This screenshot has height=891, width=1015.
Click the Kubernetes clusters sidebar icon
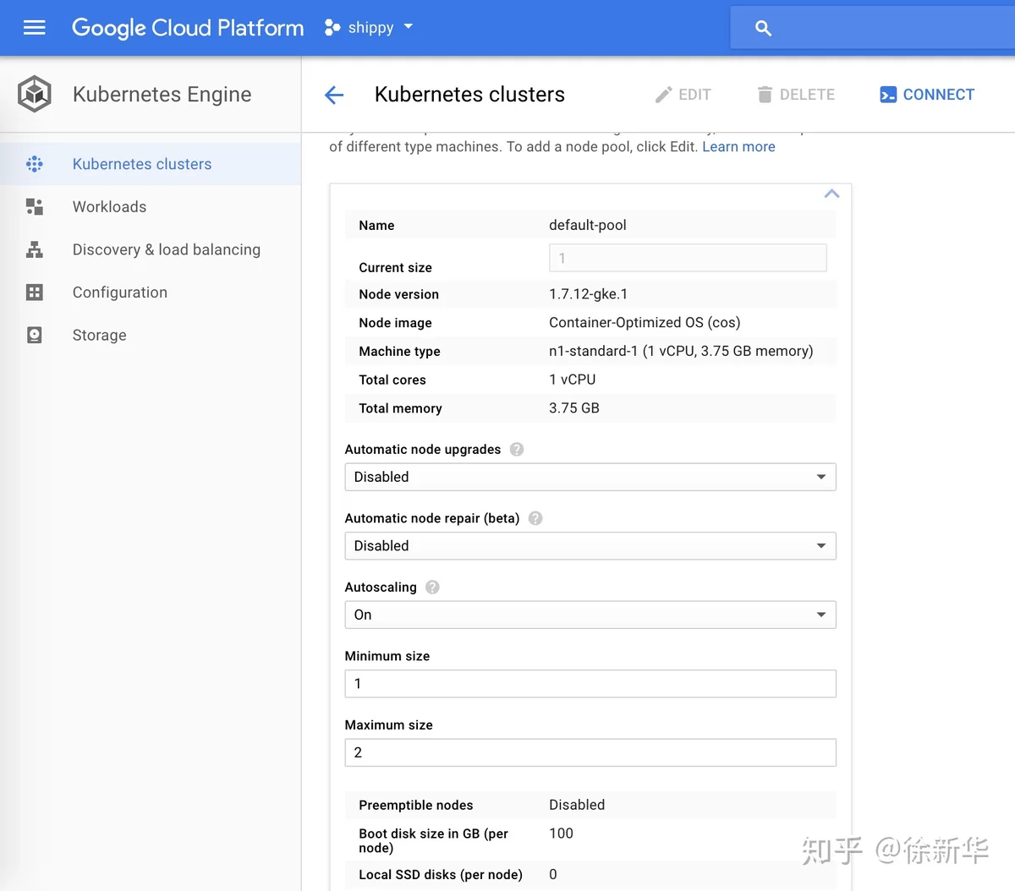(35, 164)
